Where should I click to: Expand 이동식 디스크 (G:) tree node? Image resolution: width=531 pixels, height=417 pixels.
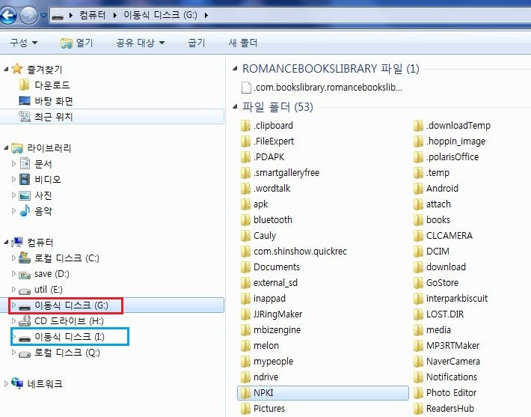(x=13, y=305)
